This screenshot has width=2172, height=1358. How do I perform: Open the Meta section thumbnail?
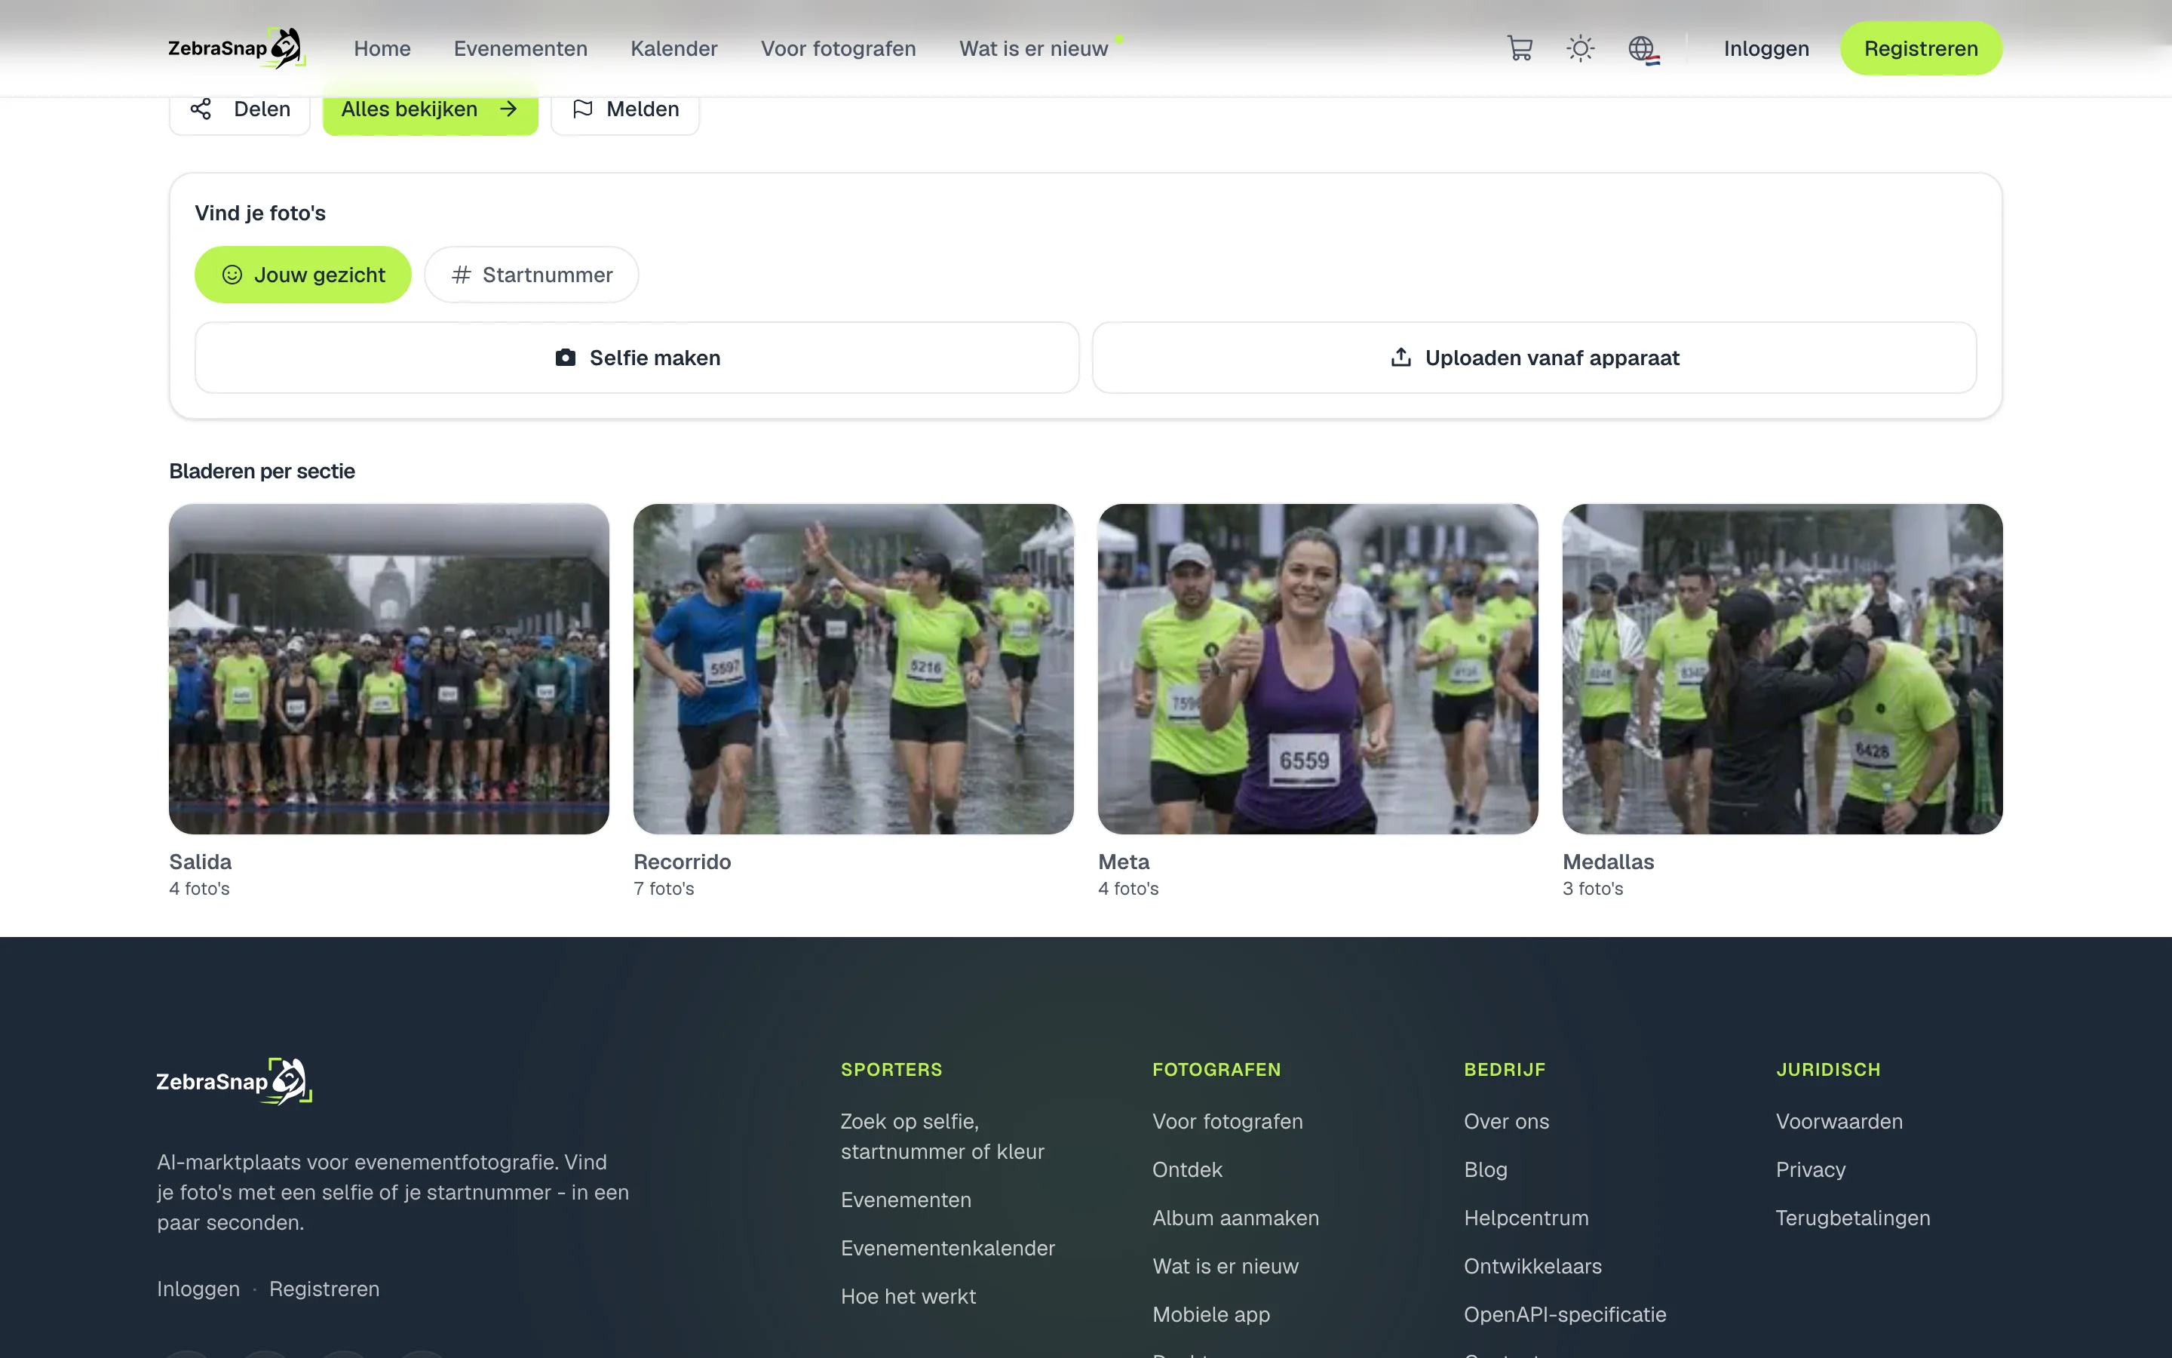[x=1318, y=669]
